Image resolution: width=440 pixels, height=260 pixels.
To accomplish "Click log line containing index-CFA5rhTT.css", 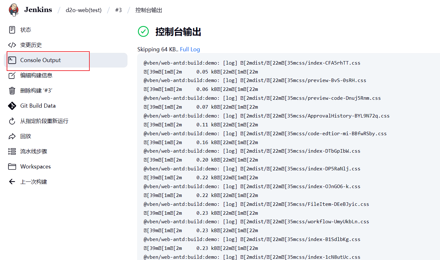I will click(x=252, y=63).
